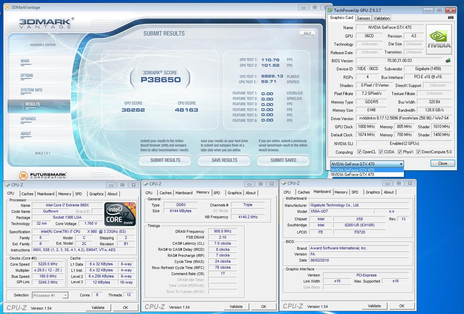Click the GPU-Z Name field GeForce GTX 470
Viewport: 464px width, 314px height.
(390, 27)
